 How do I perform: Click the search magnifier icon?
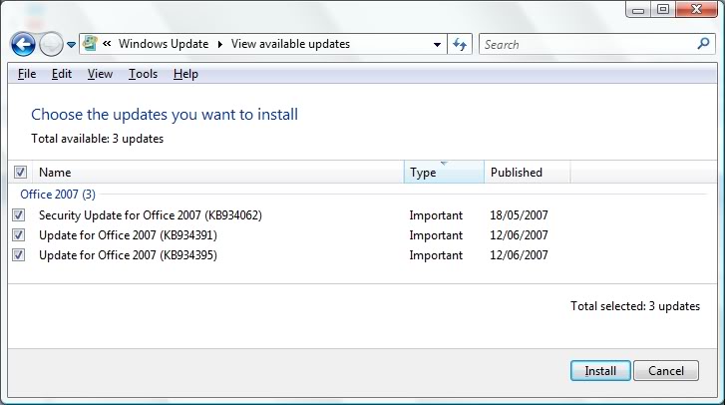click(703, 44)
